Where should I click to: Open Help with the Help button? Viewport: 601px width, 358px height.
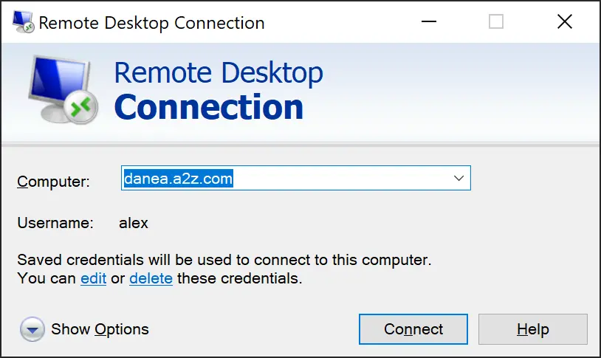coord(532,329)
